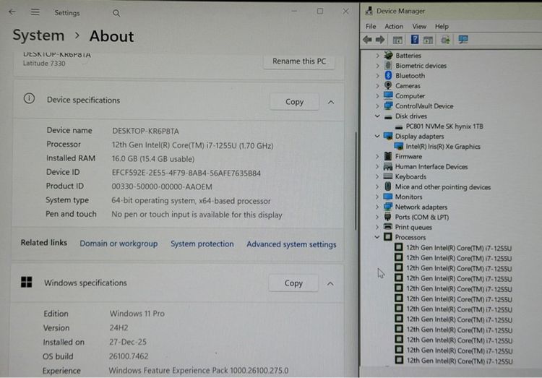Click the Cameras category icon
The width and height of the screenshot is (542, 378).
click(x=388, y=85)
